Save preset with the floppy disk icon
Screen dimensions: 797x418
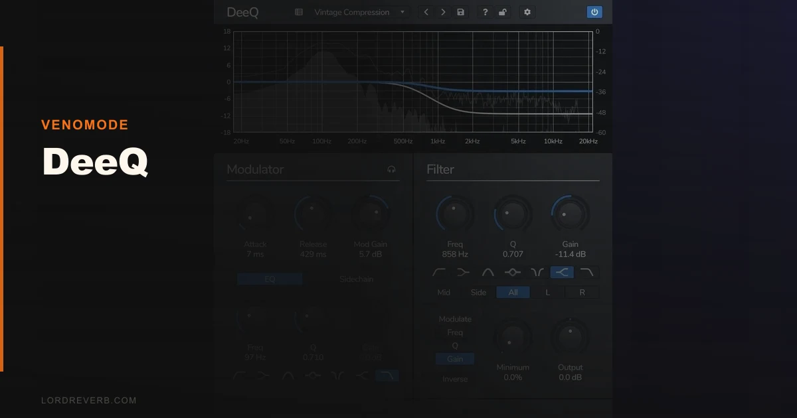pyautogui.click(x=461, y=12)
